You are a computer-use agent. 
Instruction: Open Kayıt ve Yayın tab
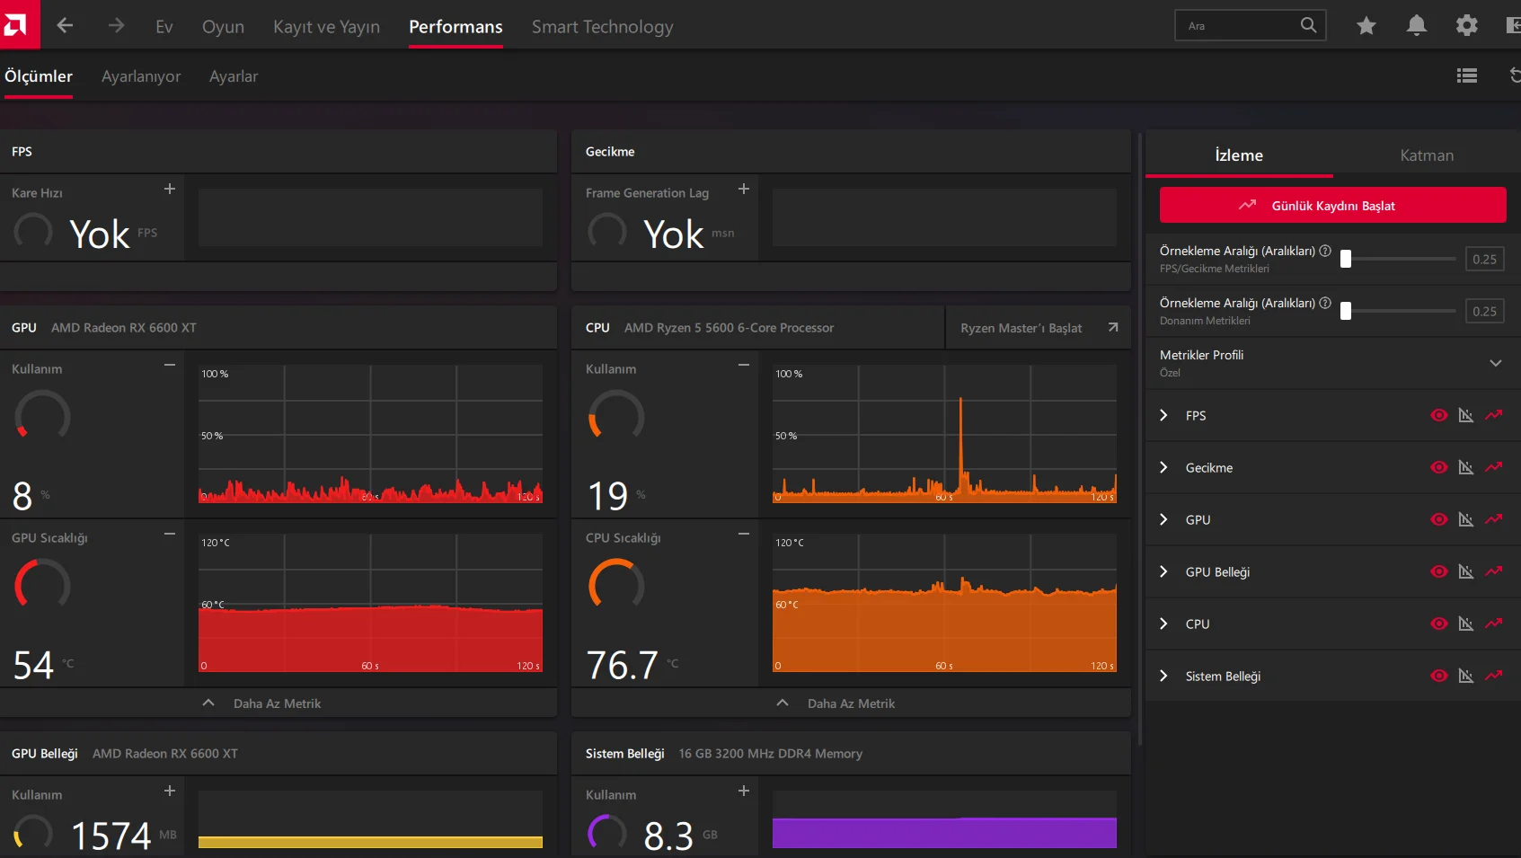326,27
